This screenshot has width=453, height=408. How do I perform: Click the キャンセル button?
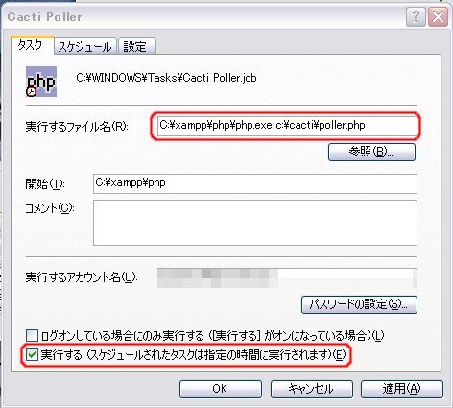tap(312, 389)
